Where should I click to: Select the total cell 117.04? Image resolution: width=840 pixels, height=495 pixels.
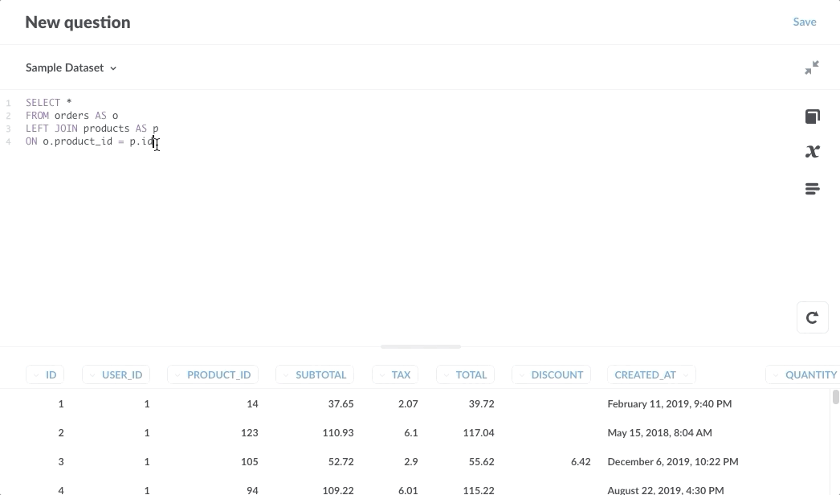479,433
